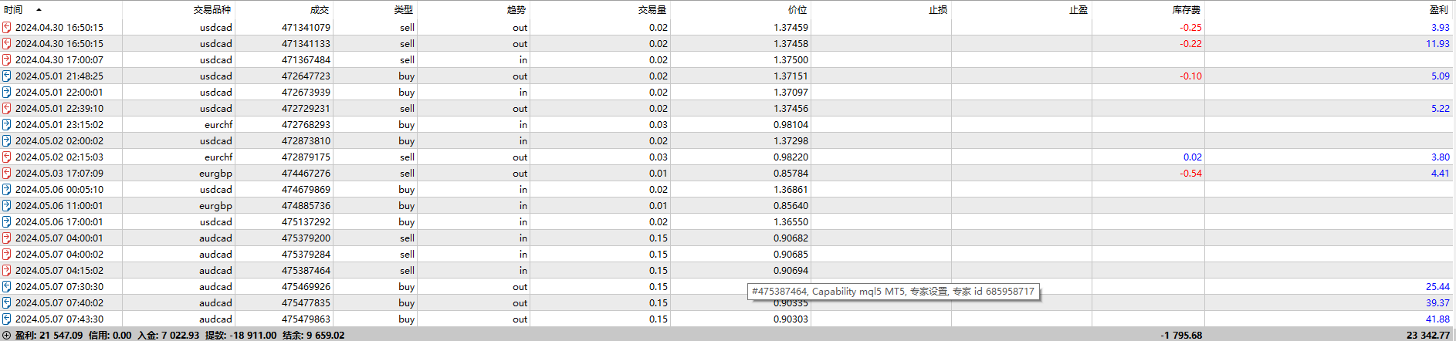Click the price value 1.36550
This screenshot has height=341, width=1456.
pyautogui.click(x=791, y=221)
